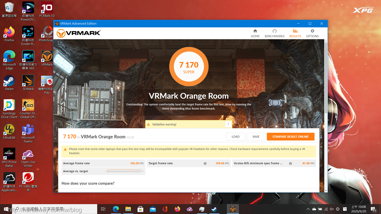Screen dimensions: 381x214
Task: Open the Trend Micro Pay desktop icon
Action: (46, 85)
